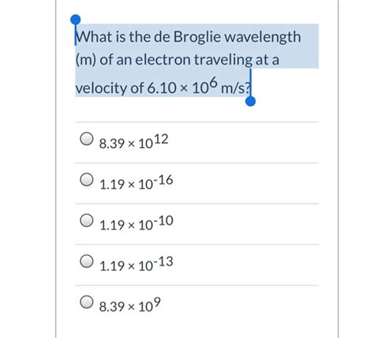
Task: Click the '6.10' value in the question
Action: pos(162,88)
